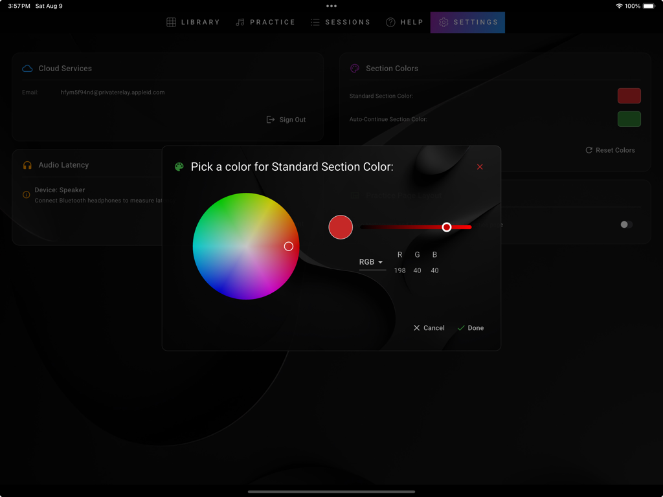Click the red brightness slider handle
The height and width of the screenshot is (497, 663).
446,227
